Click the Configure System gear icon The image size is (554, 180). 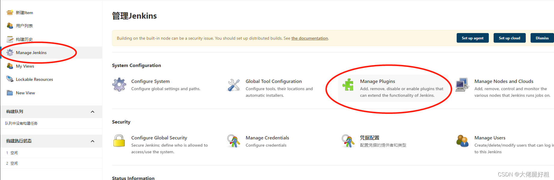click(119, 84)
